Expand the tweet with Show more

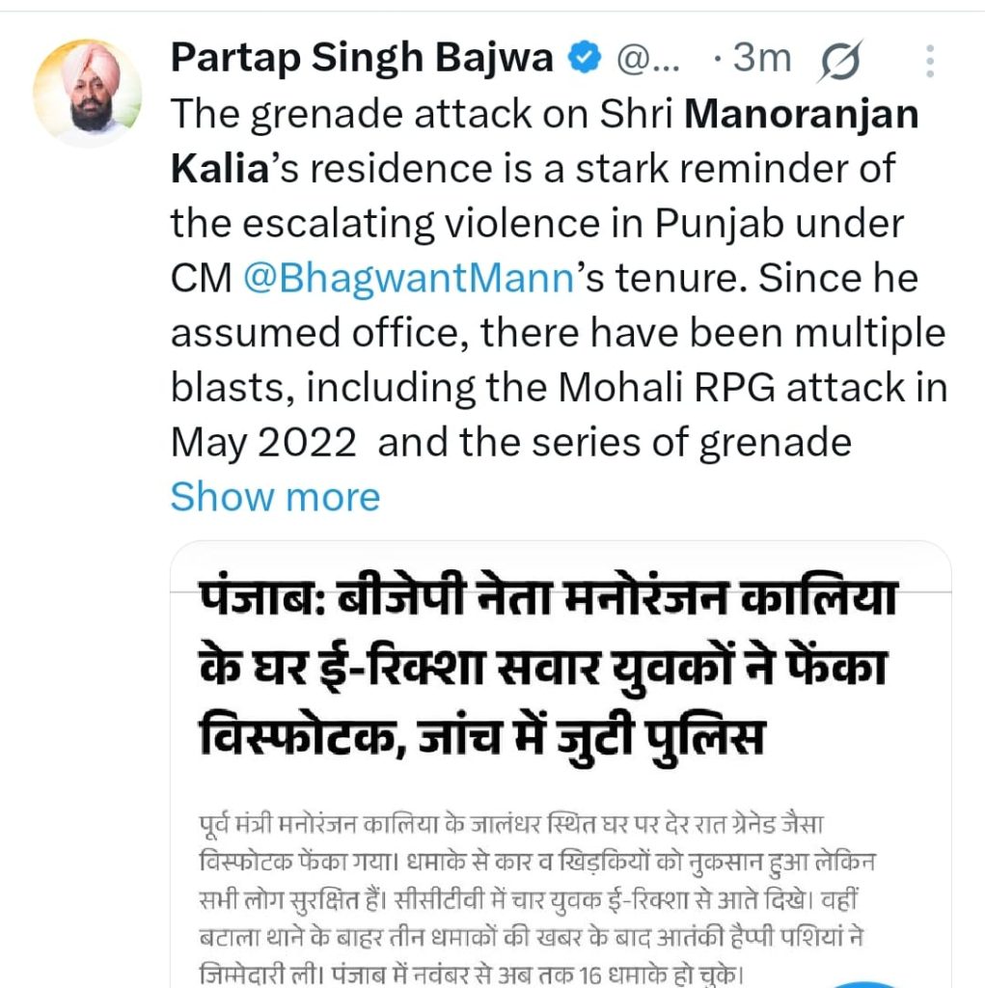[275, 497]
